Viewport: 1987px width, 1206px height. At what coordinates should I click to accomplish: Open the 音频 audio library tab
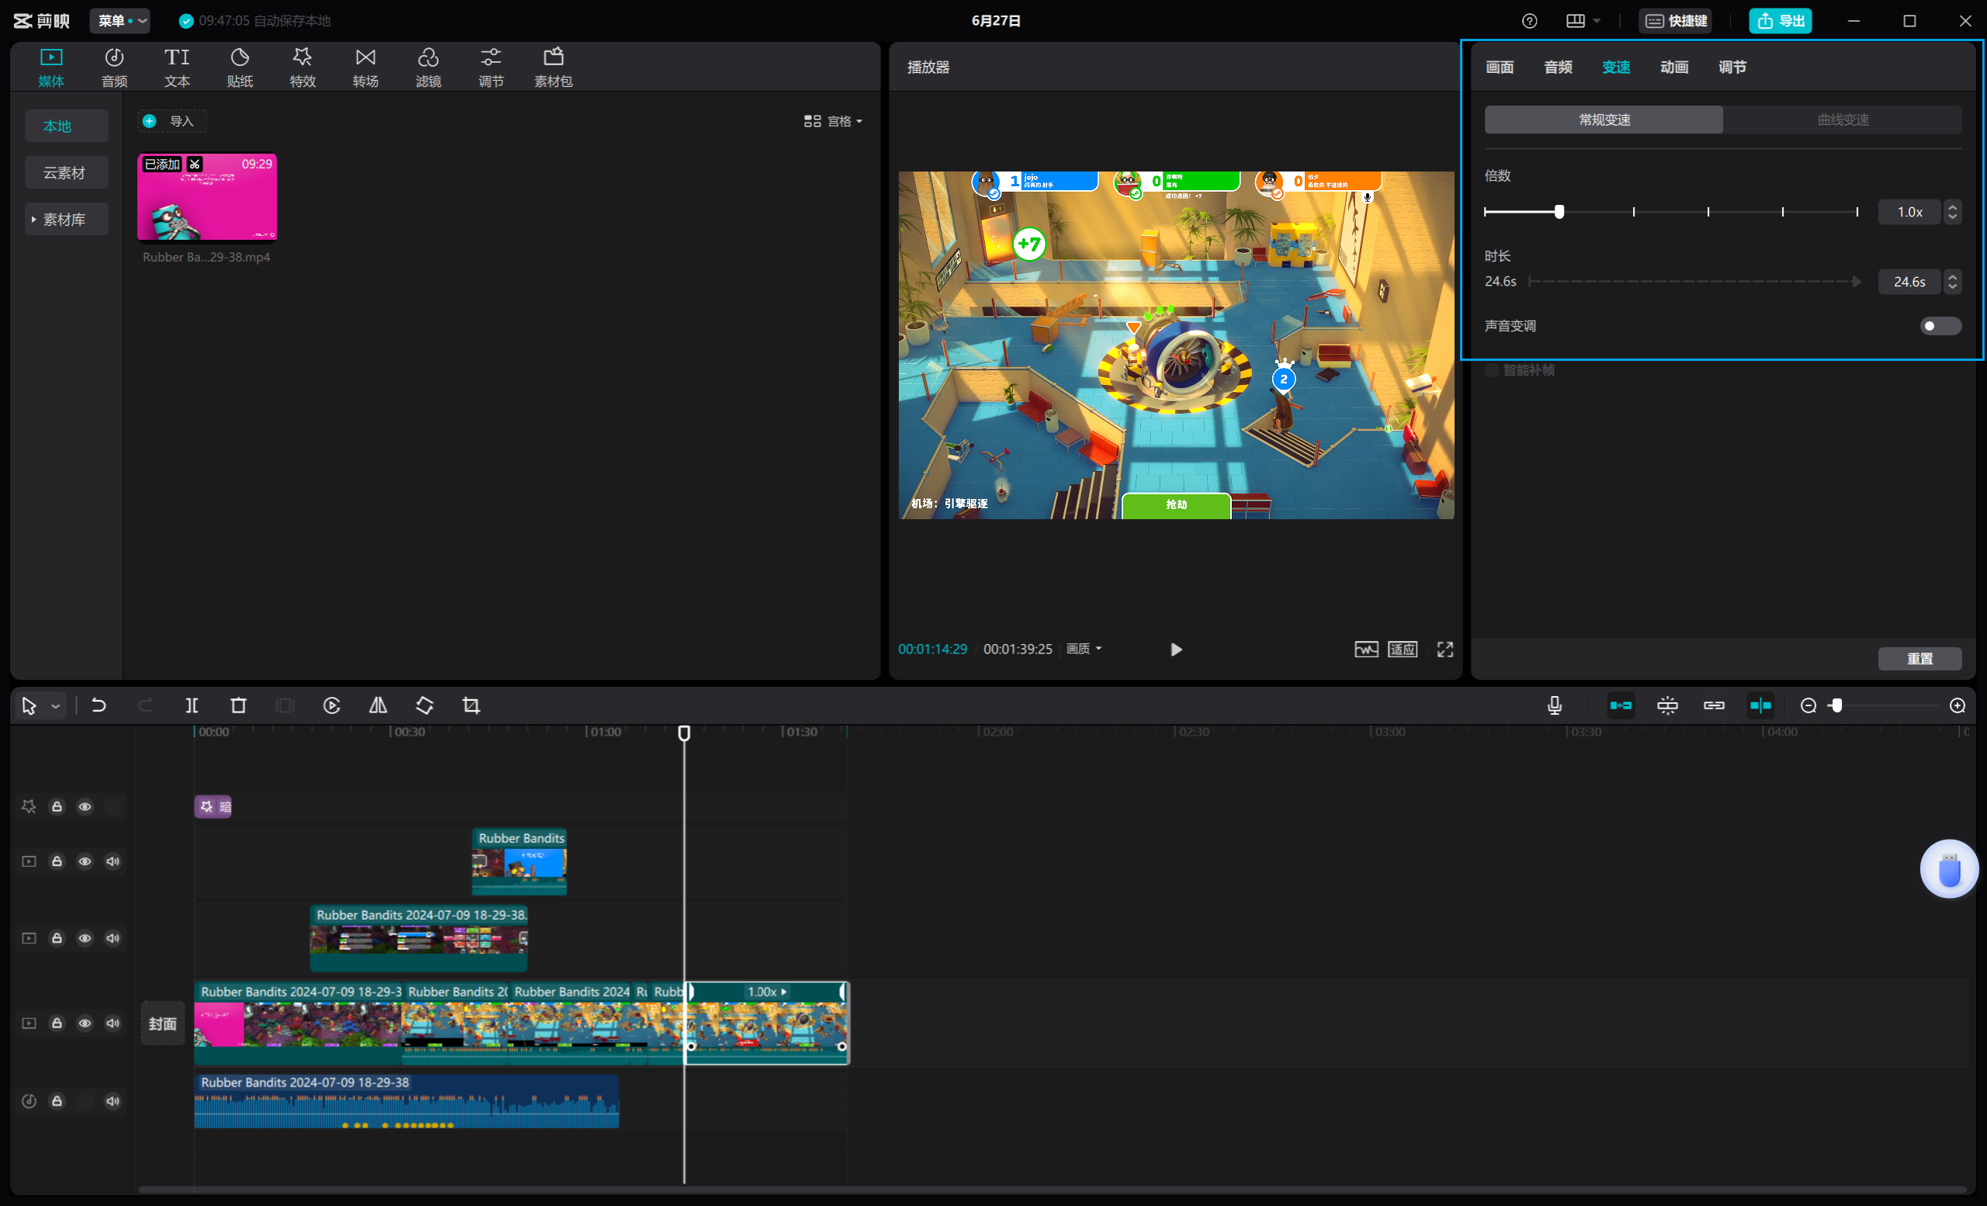[115, 68]
